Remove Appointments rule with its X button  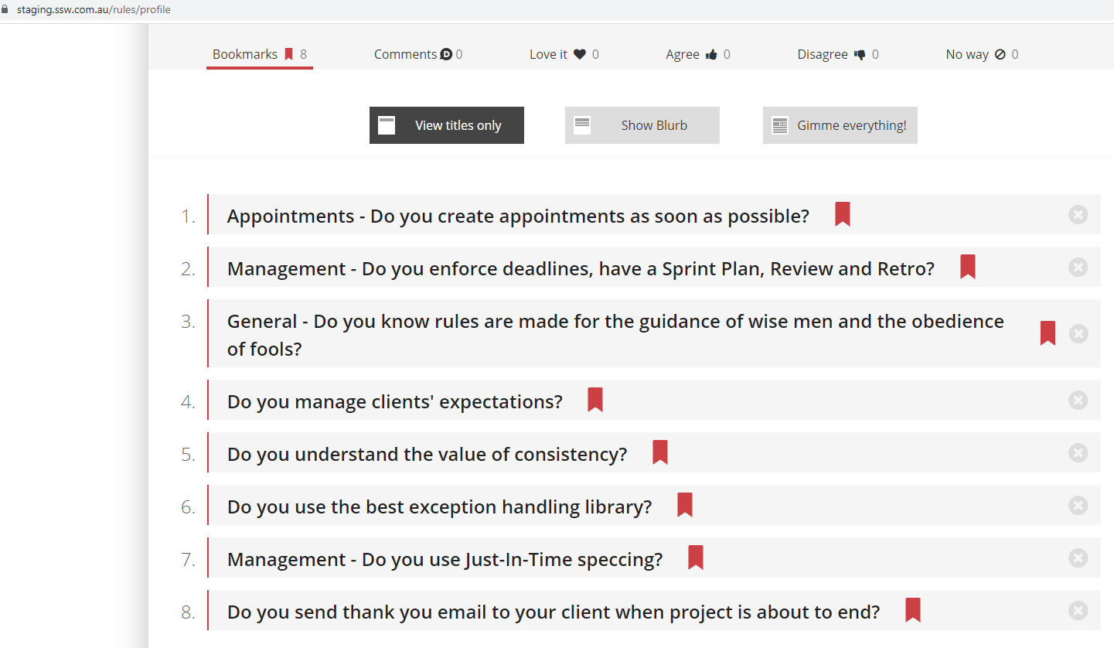pos(1078,215)
